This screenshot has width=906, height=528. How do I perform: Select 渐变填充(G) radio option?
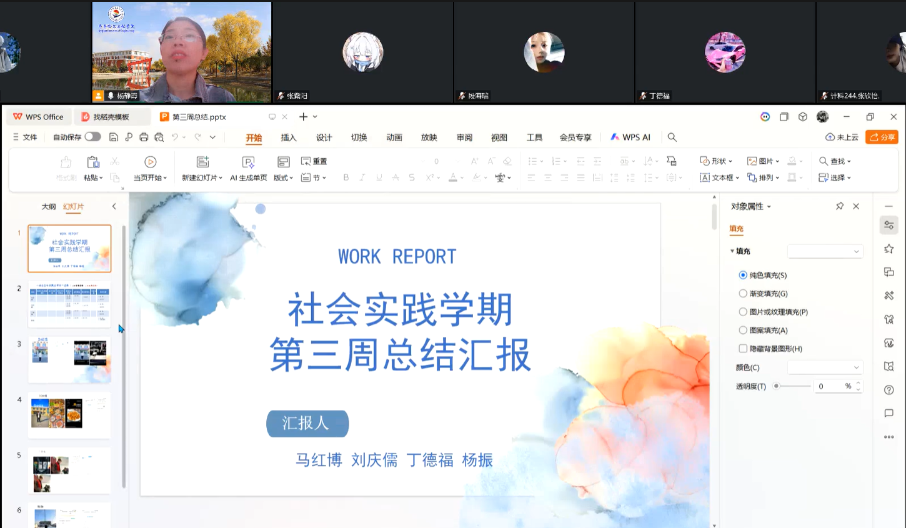pos(743,294)
